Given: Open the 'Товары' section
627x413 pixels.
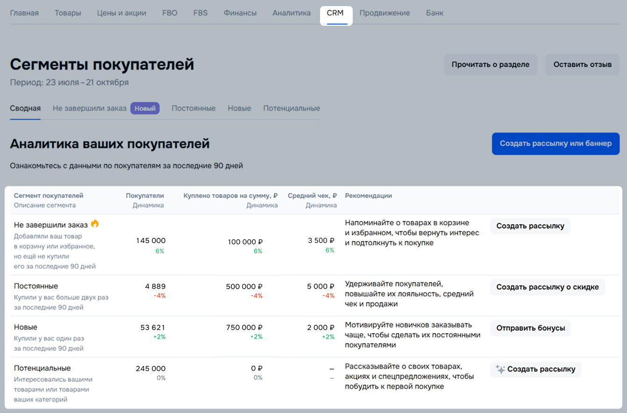Looking at the screenshot, I should 68,13.
